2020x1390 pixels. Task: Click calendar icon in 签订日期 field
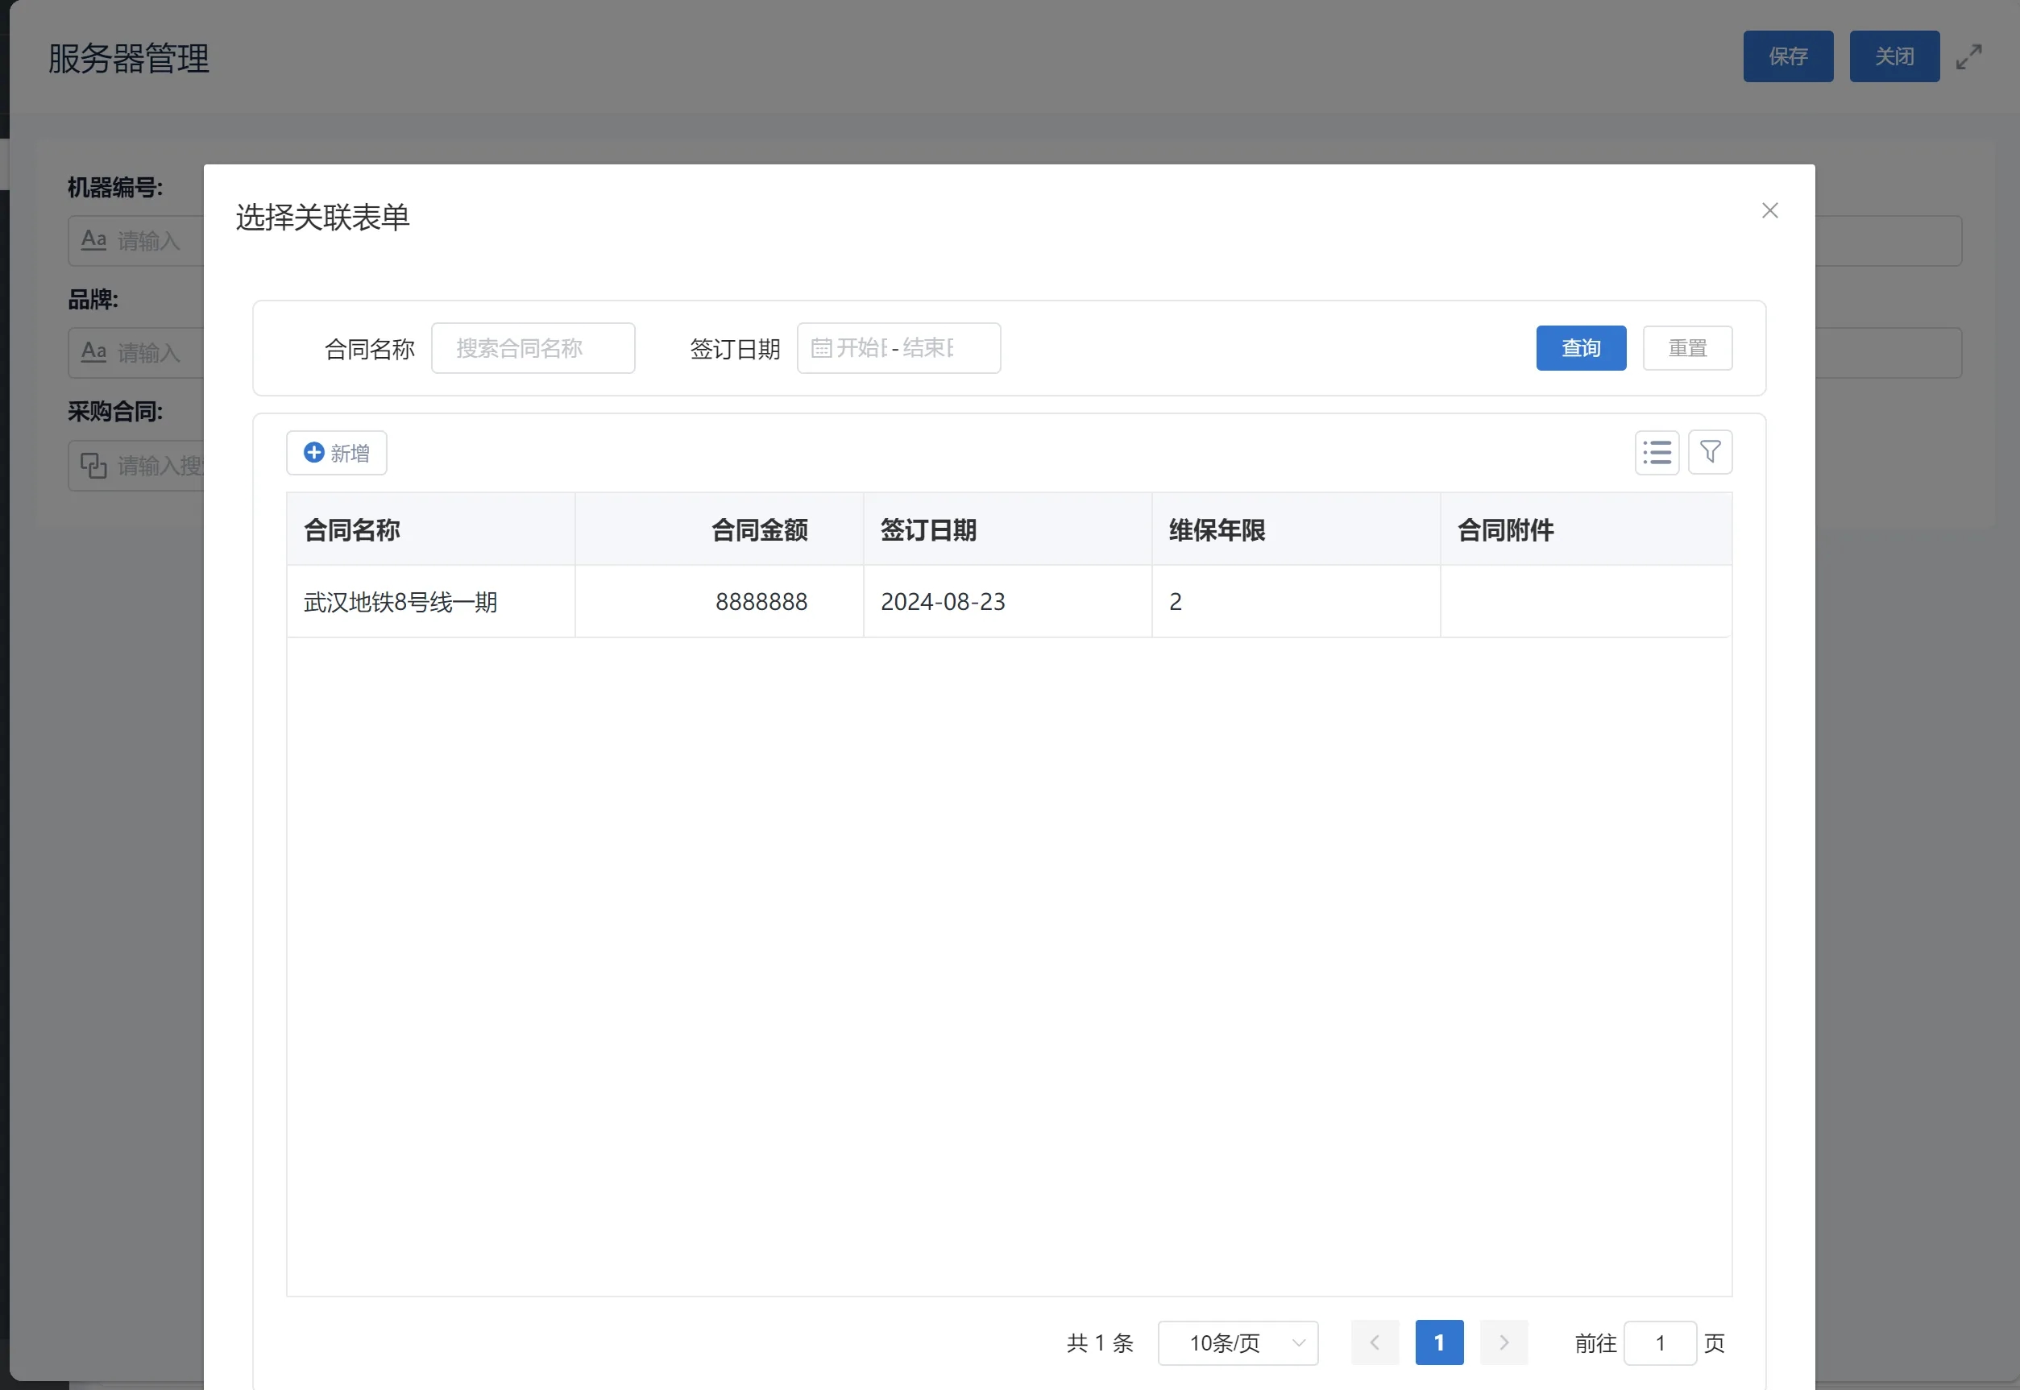tap(821, 348)
